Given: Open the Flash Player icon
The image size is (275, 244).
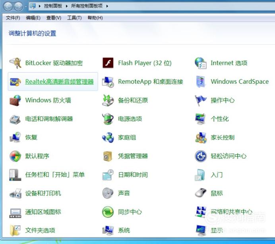Looking at the screenshot, I should pyautogui.click(x=108, y=63).
